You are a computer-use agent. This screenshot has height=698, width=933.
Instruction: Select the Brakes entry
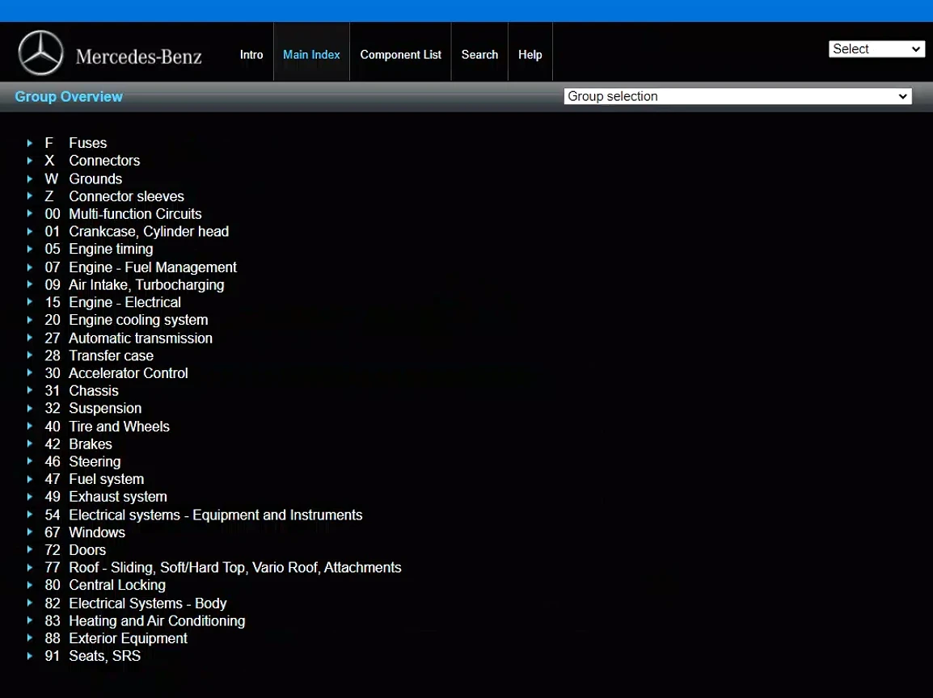(x=90, y=444)
